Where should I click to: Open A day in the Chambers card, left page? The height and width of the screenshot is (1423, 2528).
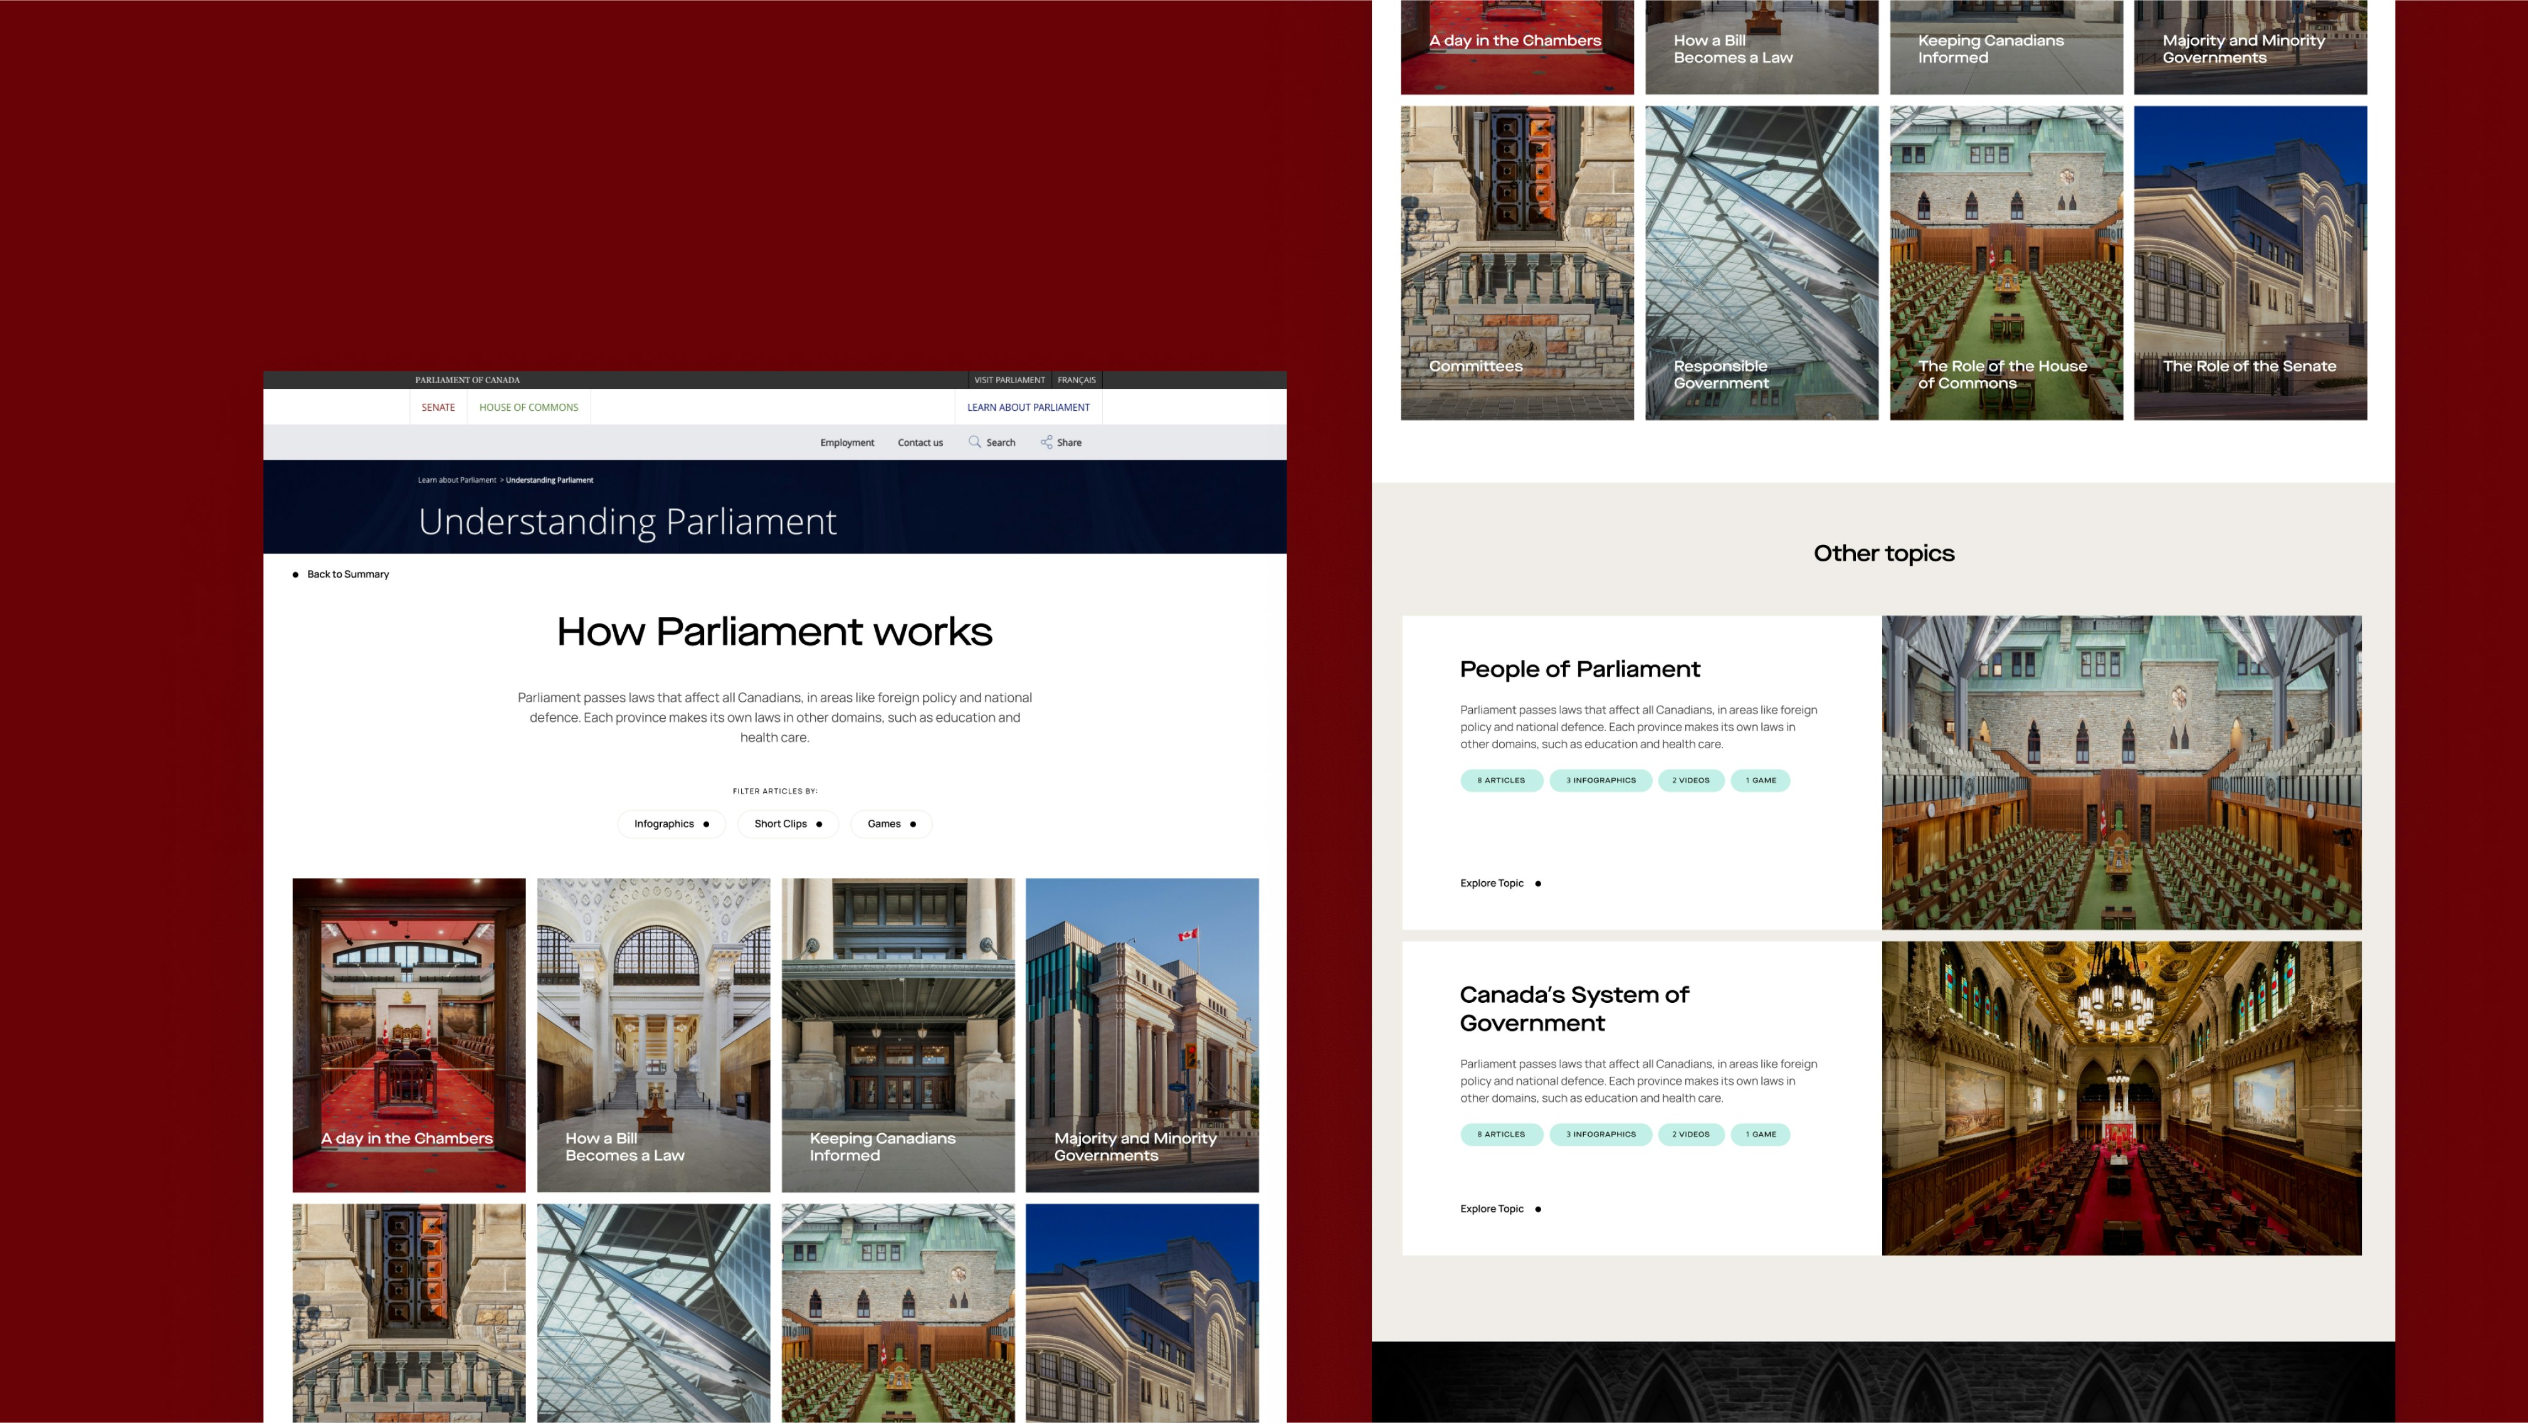[409, 1034]
